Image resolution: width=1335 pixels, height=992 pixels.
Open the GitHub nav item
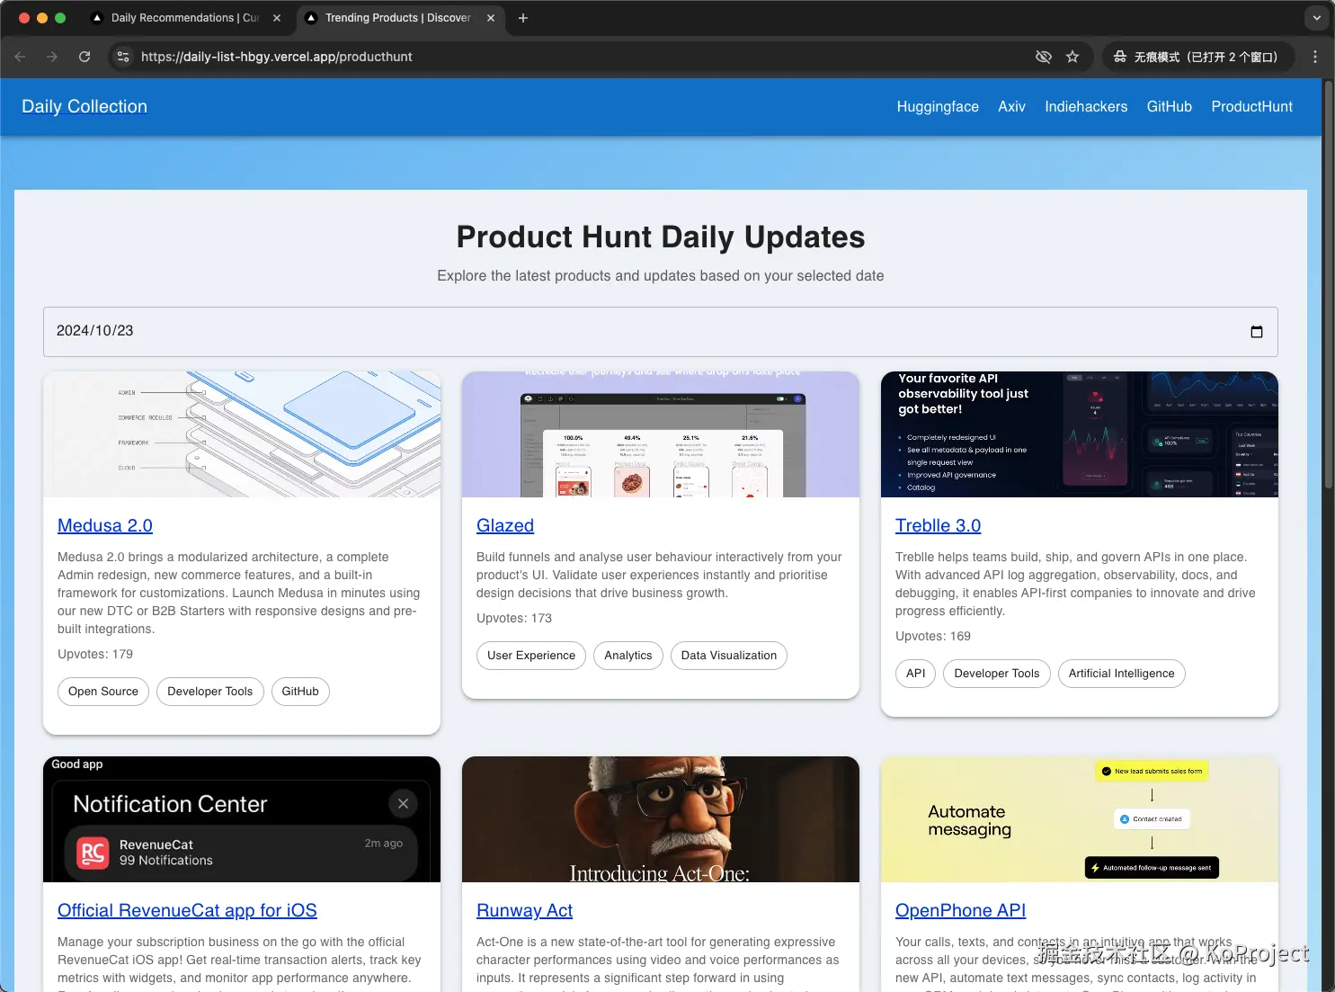coord(1170,106)
